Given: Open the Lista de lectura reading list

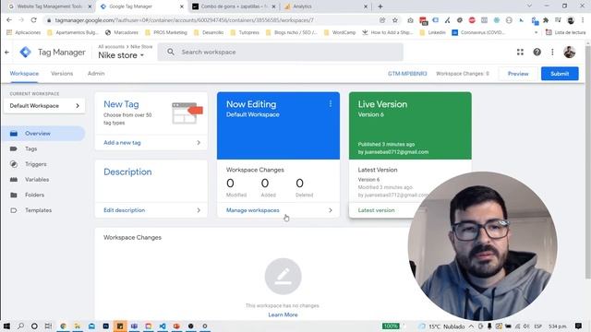Looking at the screenshot, I should 566,33.
